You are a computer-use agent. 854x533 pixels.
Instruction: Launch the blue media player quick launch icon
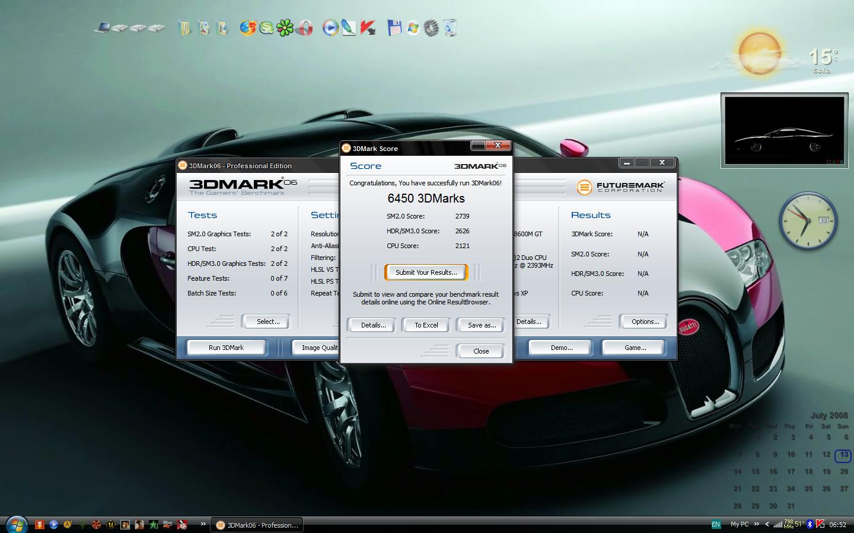[x=53, y=524]
